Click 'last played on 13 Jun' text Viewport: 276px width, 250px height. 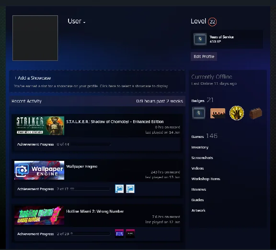pos(162,177)
